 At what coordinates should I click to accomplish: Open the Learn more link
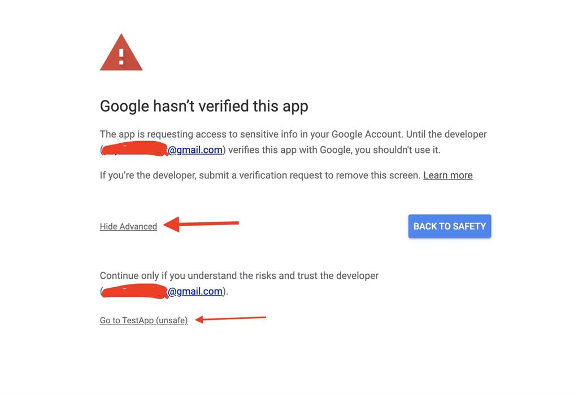[448, 175]
